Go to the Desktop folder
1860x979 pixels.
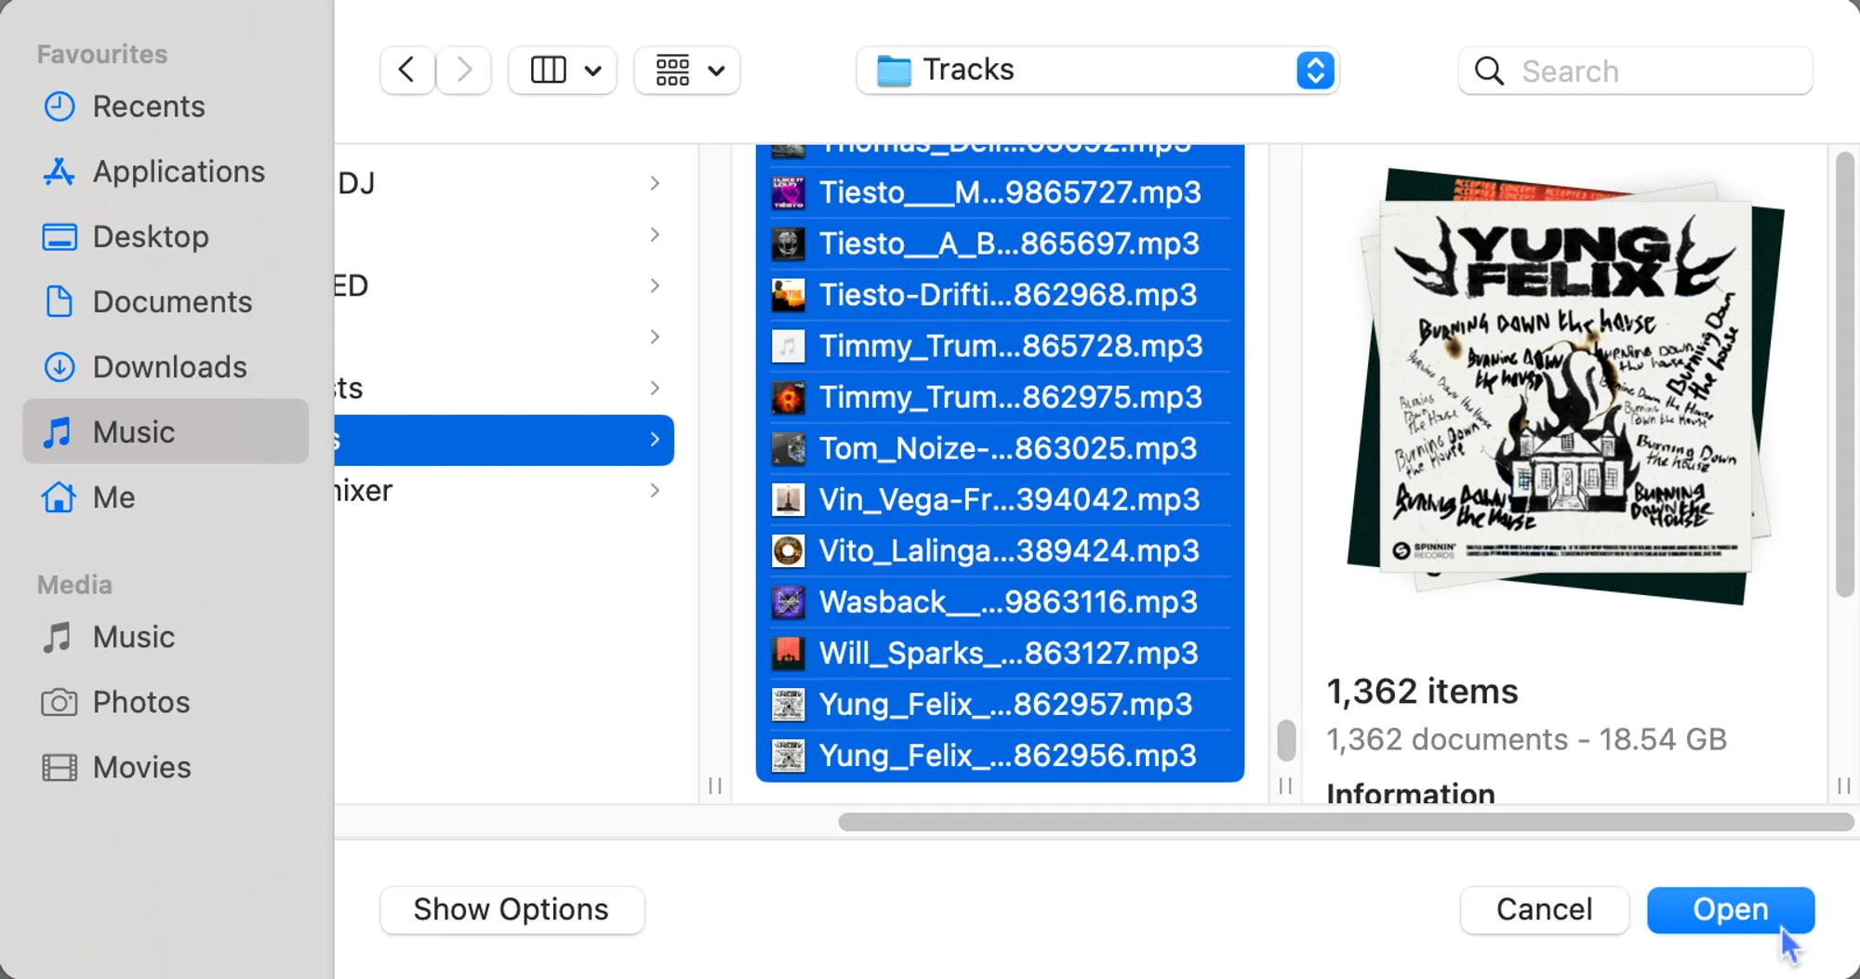coord(151,237)
